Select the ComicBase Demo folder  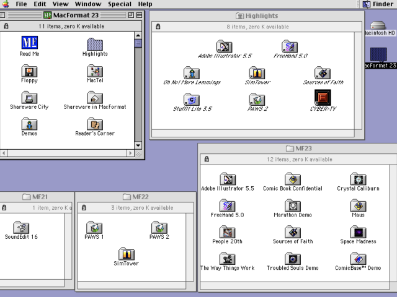click(x=359, y=259)
